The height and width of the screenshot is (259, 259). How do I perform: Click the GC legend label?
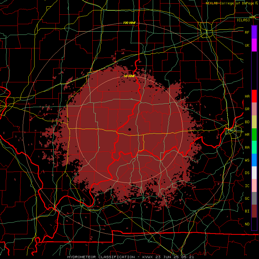(247, 199)
